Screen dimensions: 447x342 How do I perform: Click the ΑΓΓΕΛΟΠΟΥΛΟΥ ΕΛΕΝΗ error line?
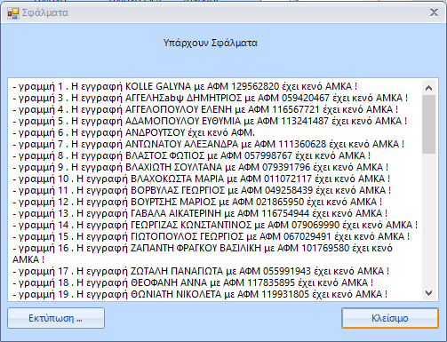click(205, 109)
